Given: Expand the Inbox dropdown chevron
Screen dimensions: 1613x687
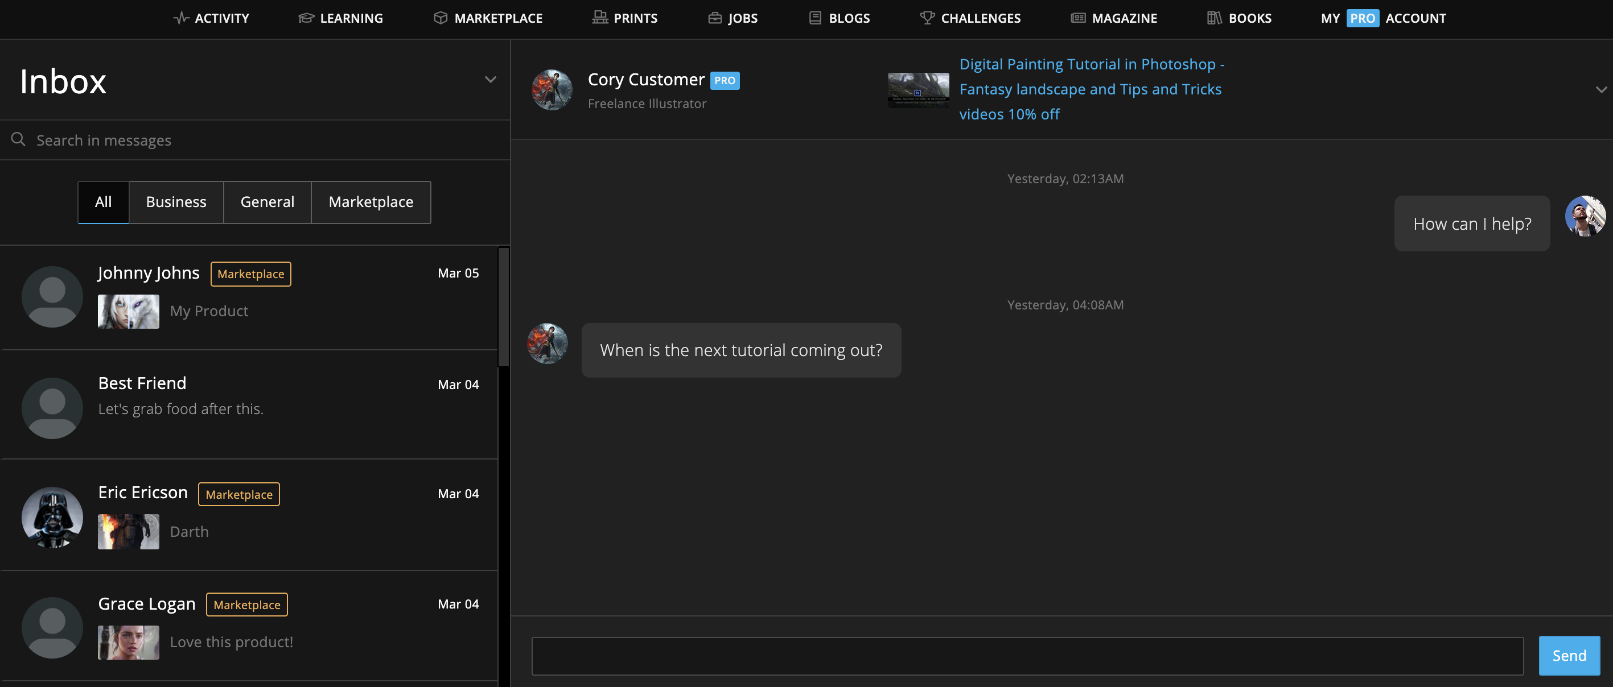Looking at the screenshot, I should (490, 80).
